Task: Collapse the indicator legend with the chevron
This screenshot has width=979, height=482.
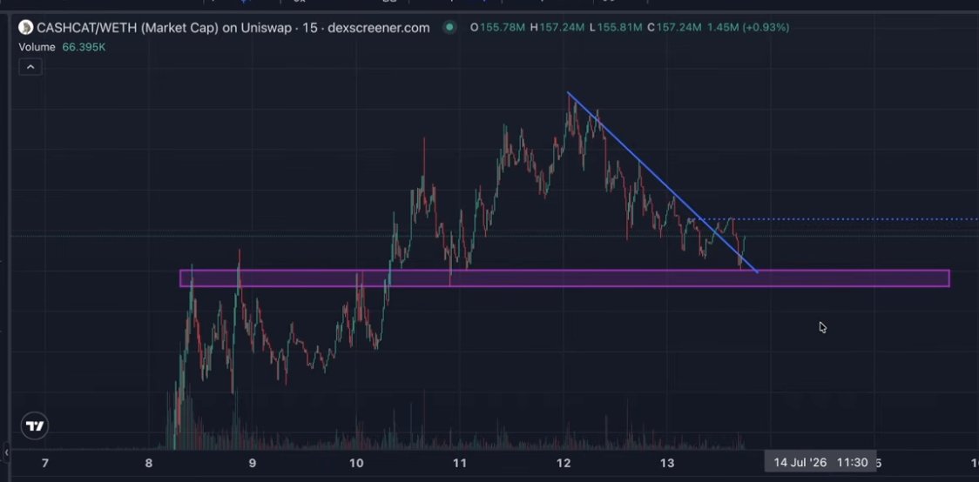Action: (30, 67)
